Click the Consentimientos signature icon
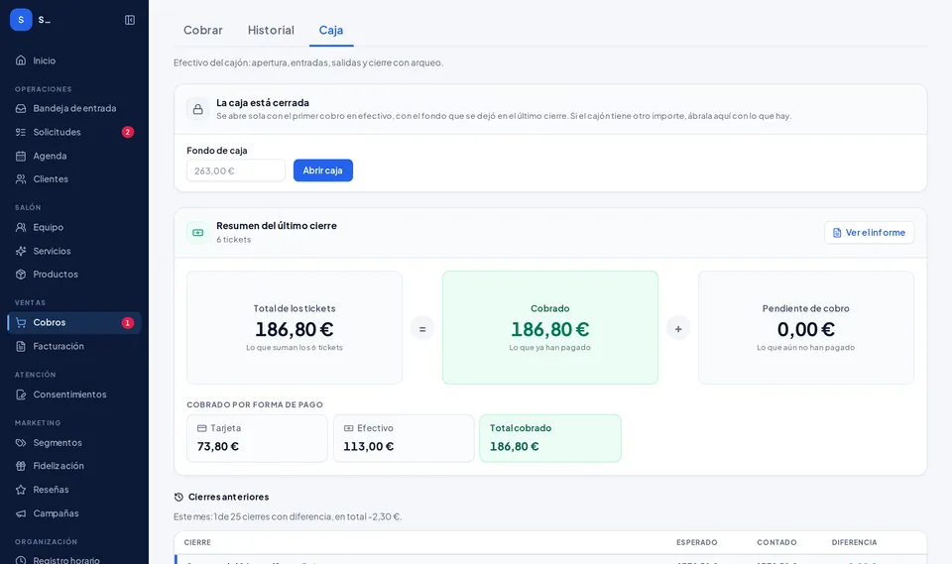 point(21,395)
